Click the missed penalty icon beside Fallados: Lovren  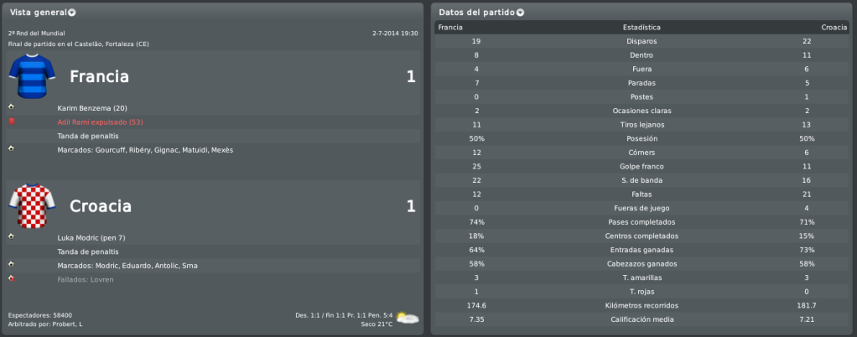[x=12, y=278]
